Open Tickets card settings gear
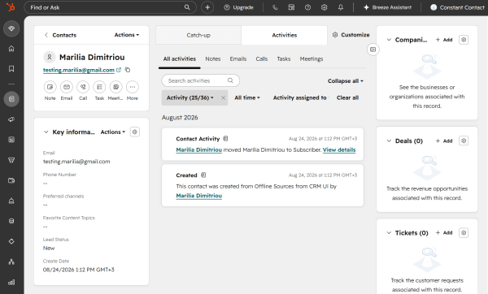Screen dimensions: 488x294 [464, 233]
